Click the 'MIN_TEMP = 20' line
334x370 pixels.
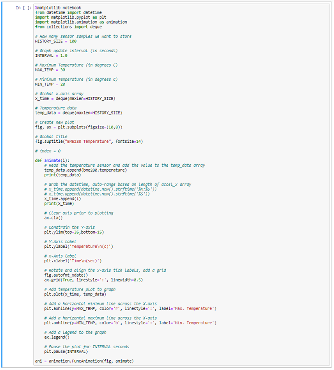50,84
